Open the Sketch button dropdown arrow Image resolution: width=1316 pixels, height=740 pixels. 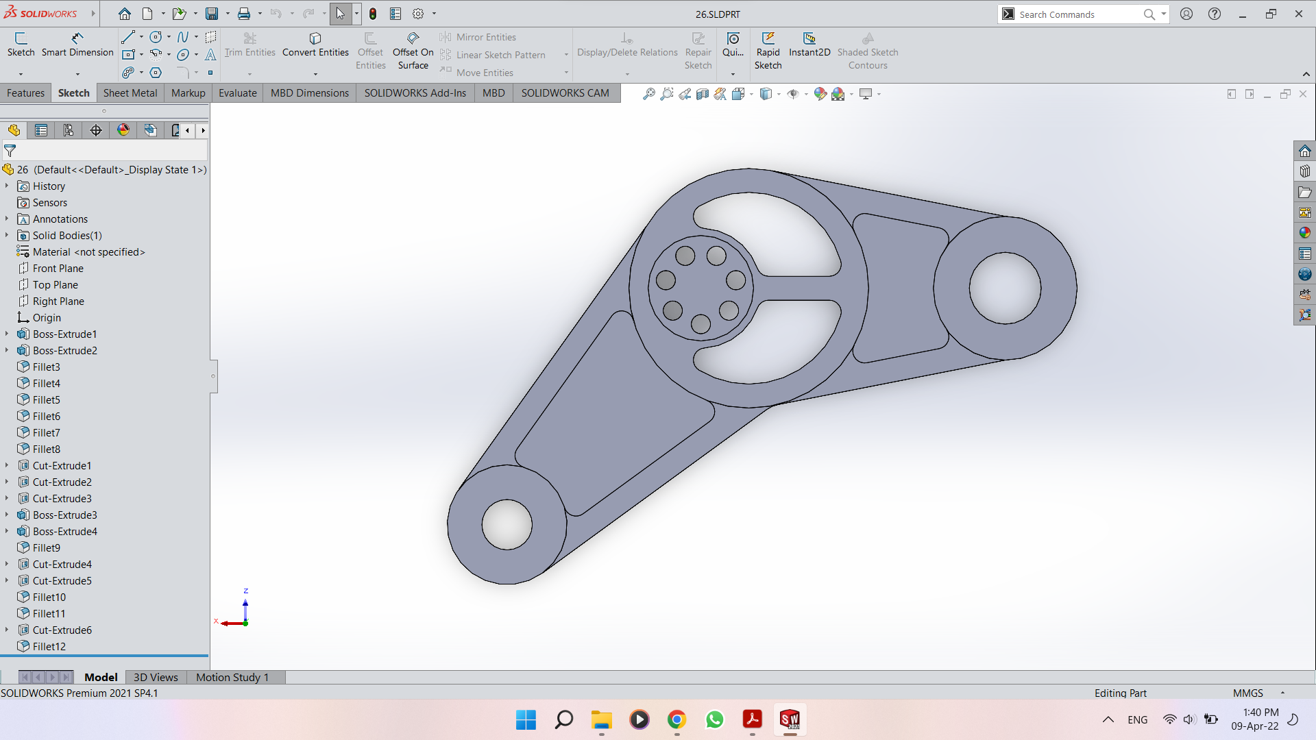(x=21, y=73)
